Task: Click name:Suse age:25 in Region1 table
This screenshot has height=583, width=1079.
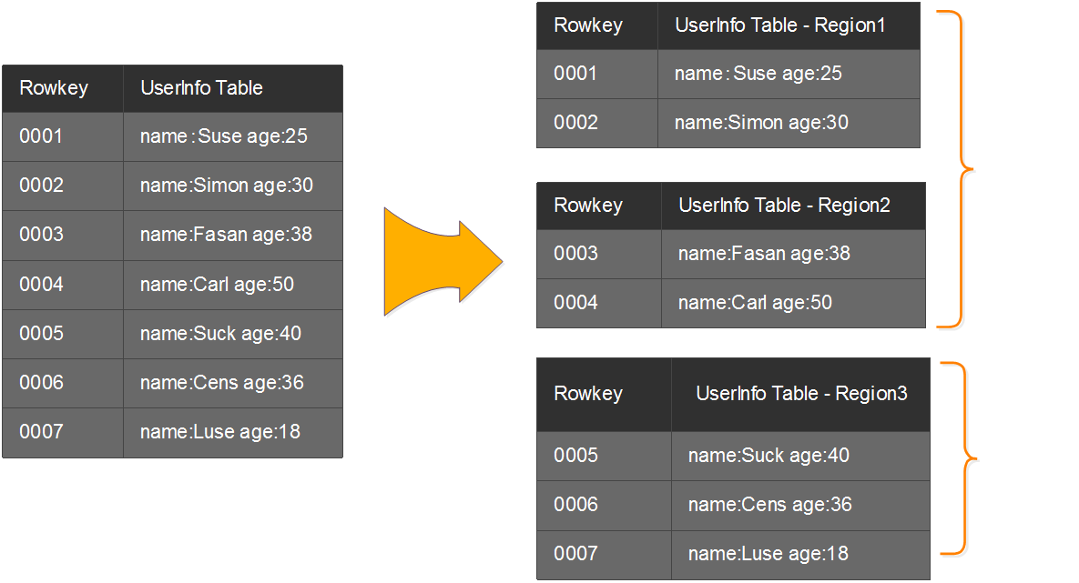Action: [x=758, y=75]
